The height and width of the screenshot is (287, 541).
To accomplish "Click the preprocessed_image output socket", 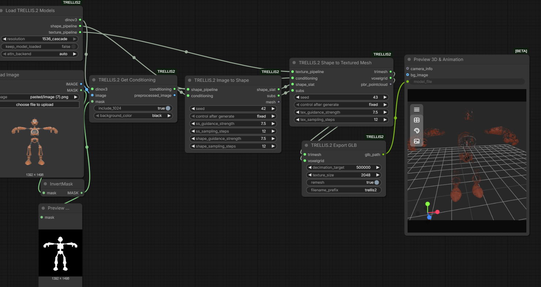I will 174,95.
